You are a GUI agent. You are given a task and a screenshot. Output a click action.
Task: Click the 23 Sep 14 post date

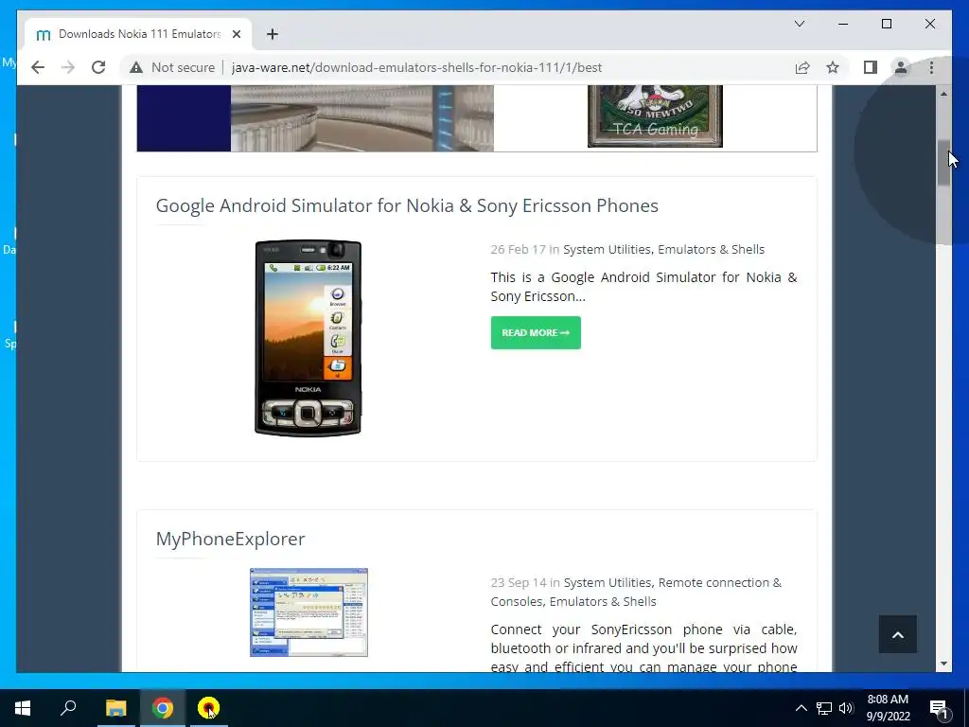click(x=519, y=582)
